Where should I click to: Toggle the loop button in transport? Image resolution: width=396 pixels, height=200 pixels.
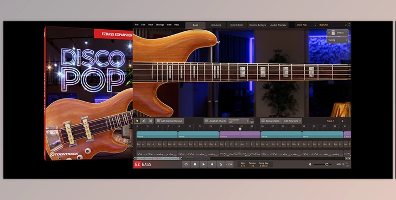click(x=186, y=164)
